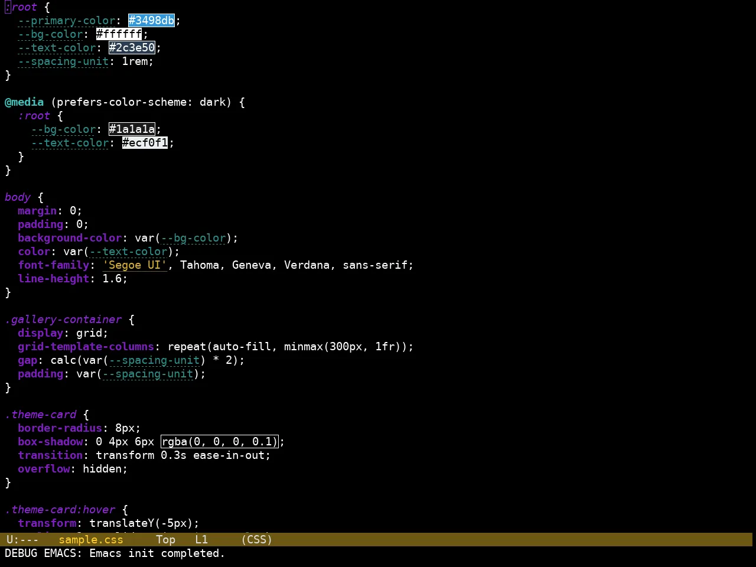Click the box-shadow property
Image resolution: width=756 pixels, height=567 pixels.
(x=50, y=442)
